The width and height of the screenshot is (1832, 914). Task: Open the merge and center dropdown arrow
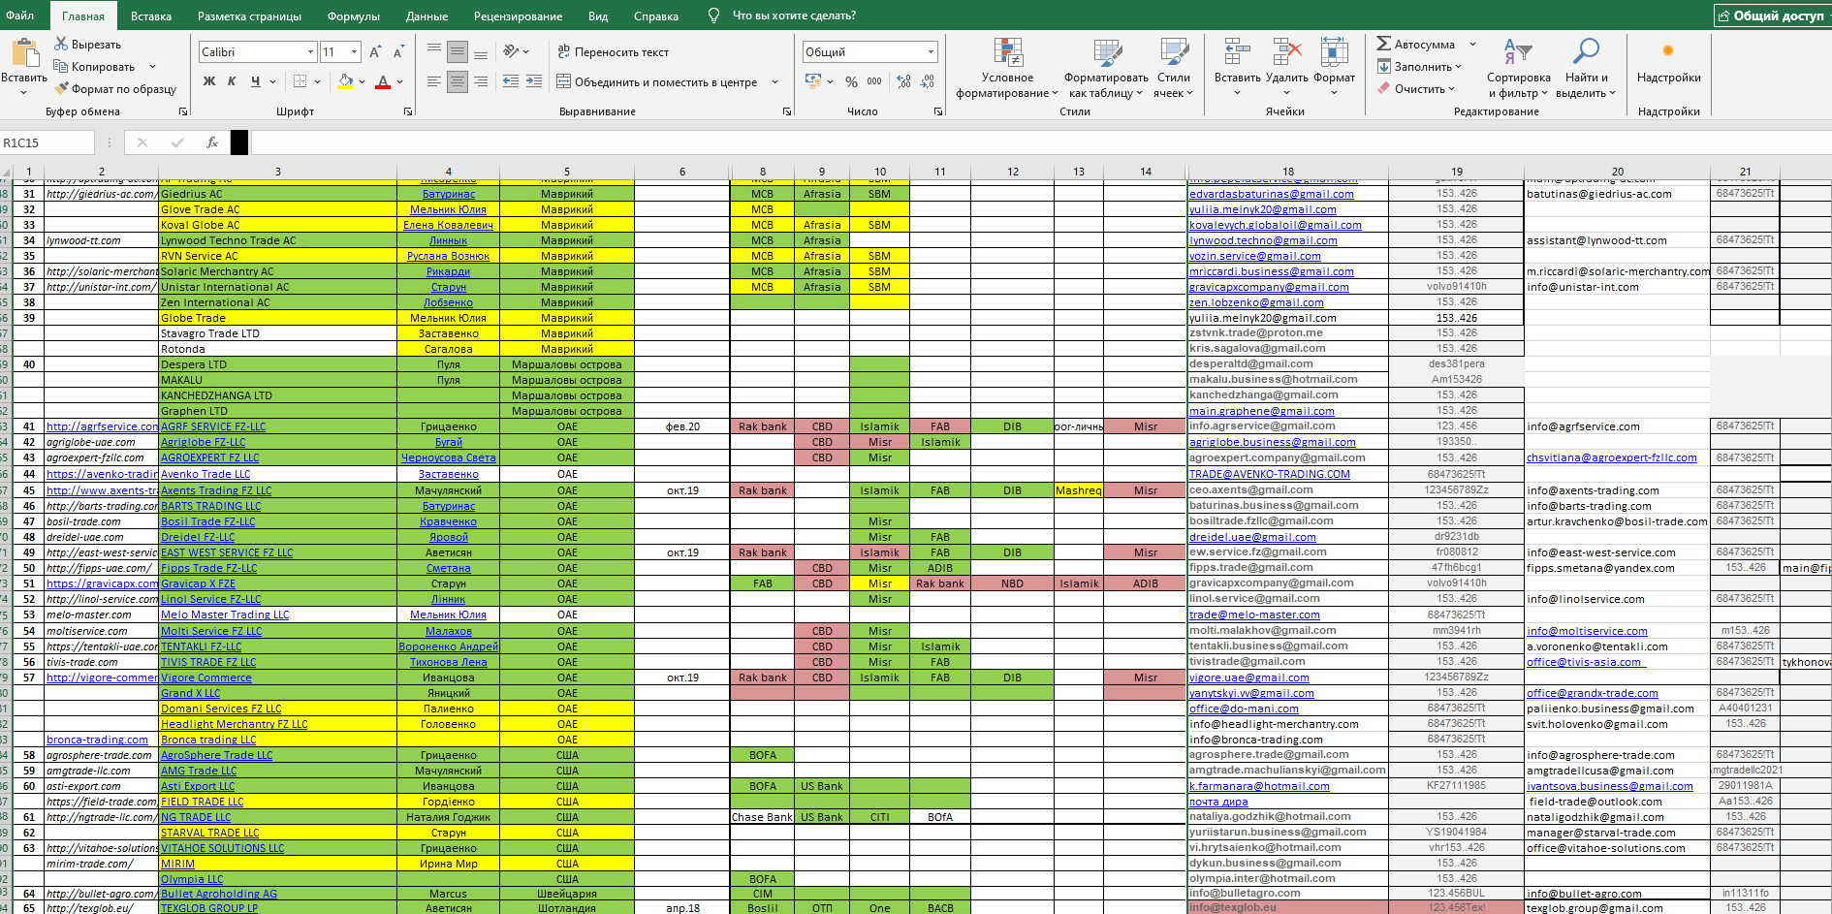pyautogui.click(x=774, y=82)
